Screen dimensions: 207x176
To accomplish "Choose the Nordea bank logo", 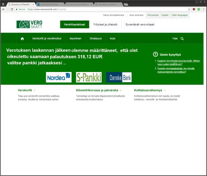I will point(59,77).
